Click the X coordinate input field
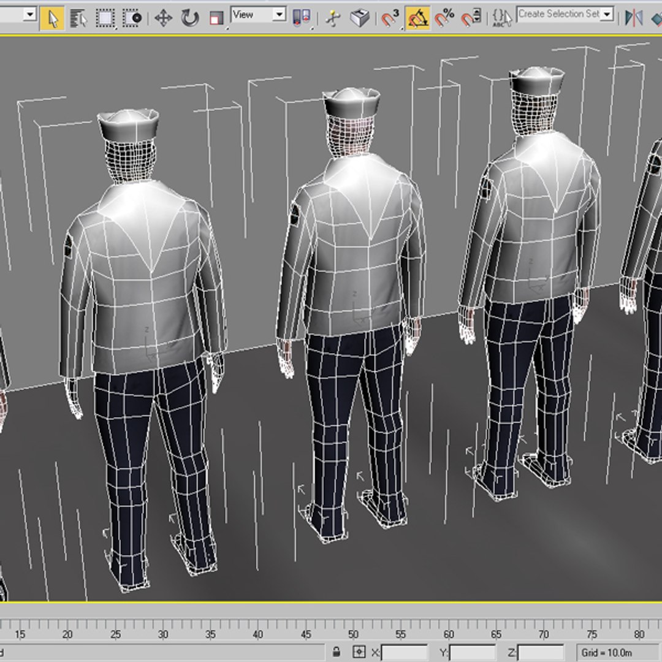This screenshot has height=662, width=662. (405, 652)
